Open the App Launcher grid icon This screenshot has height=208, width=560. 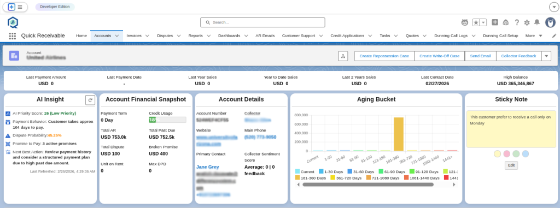tap(13, 35)
